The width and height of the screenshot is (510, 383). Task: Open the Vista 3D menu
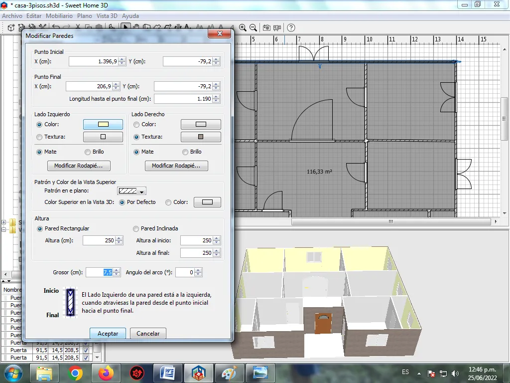107,16
